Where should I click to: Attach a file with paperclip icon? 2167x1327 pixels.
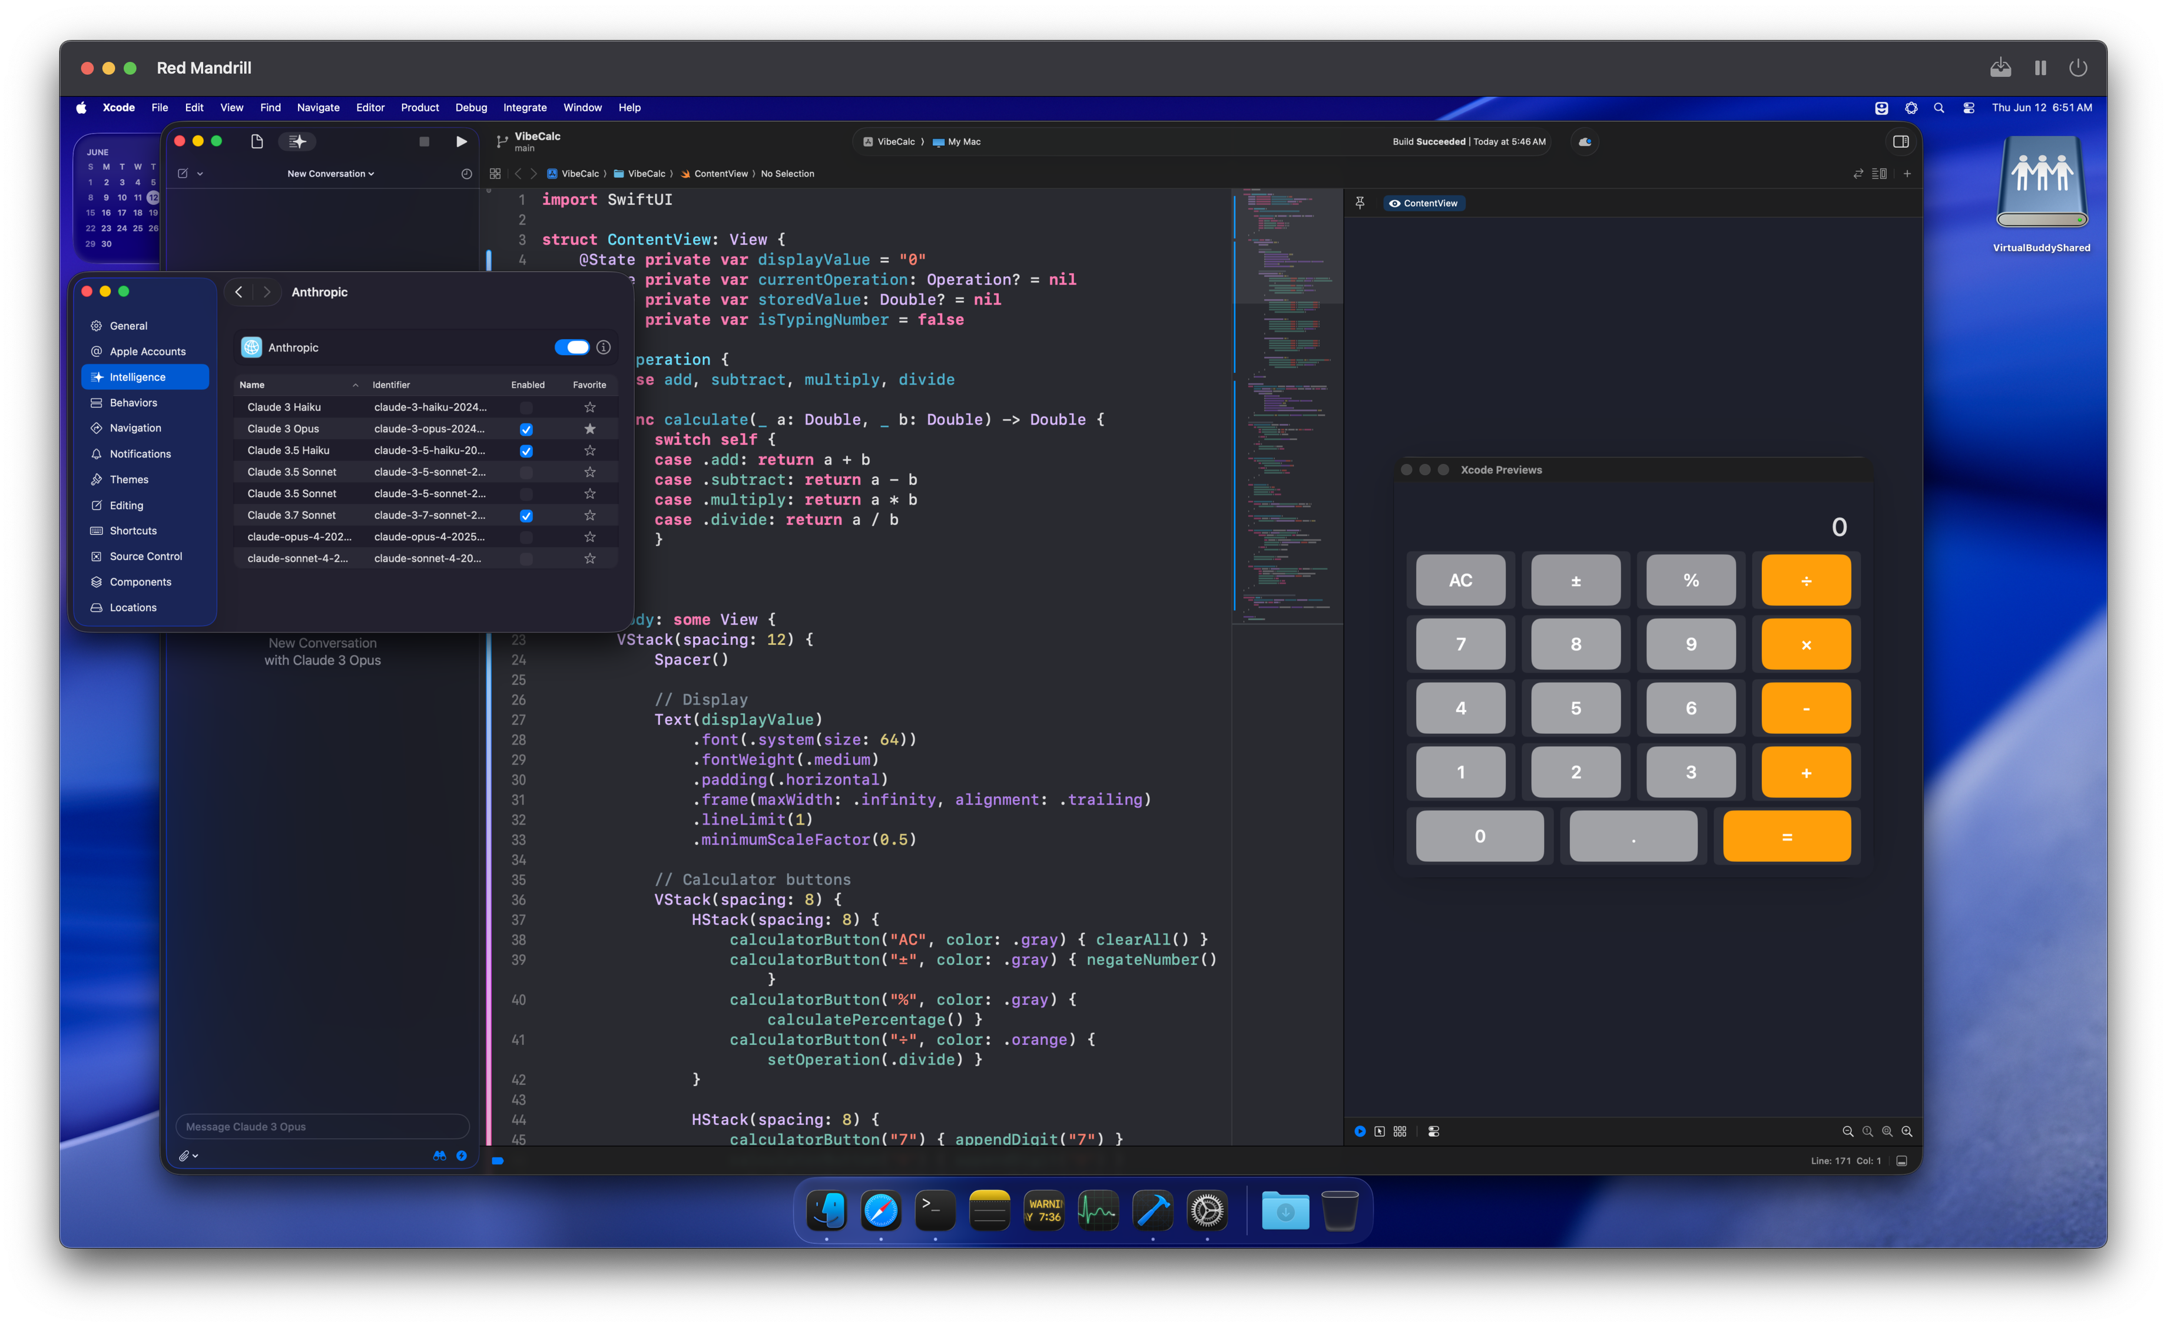pos(184,1156)
